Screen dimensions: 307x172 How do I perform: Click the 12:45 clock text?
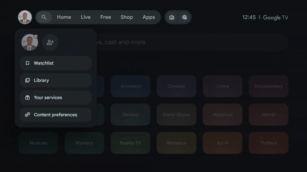point(249,18)
